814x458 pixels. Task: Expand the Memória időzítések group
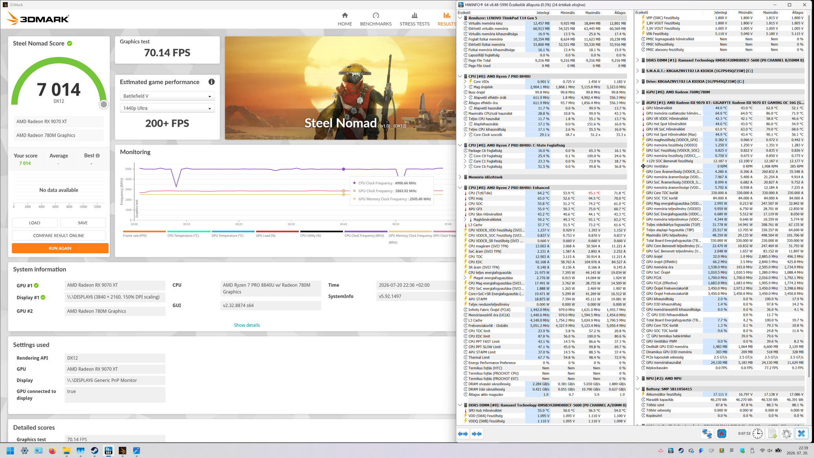tap(460, 177)
